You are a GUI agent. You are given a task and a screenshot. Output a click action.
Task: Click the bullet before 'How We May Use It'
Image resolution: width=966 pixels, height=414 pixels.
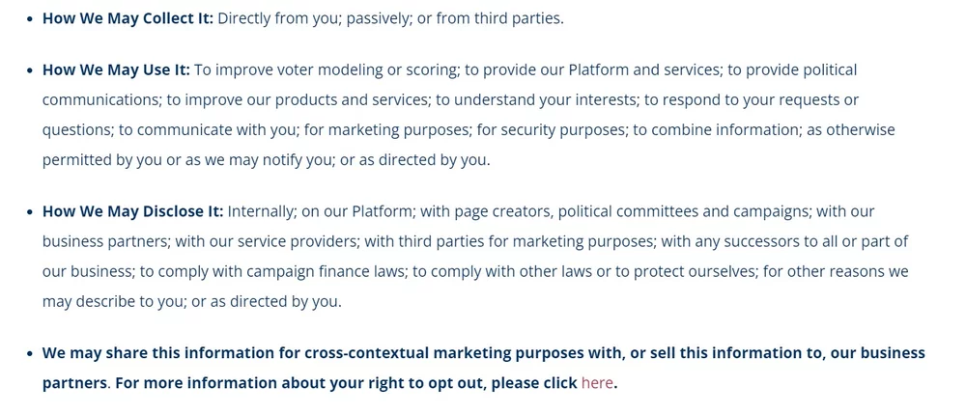point(29,71)
